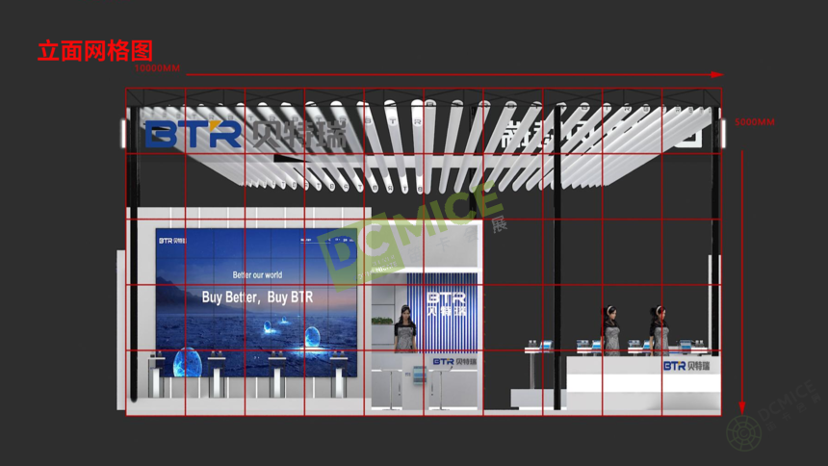The width and height of the screenshot is (828, 466).
Task: Click the left hostess figure behind the right desk
Action: tap(611, 331)
